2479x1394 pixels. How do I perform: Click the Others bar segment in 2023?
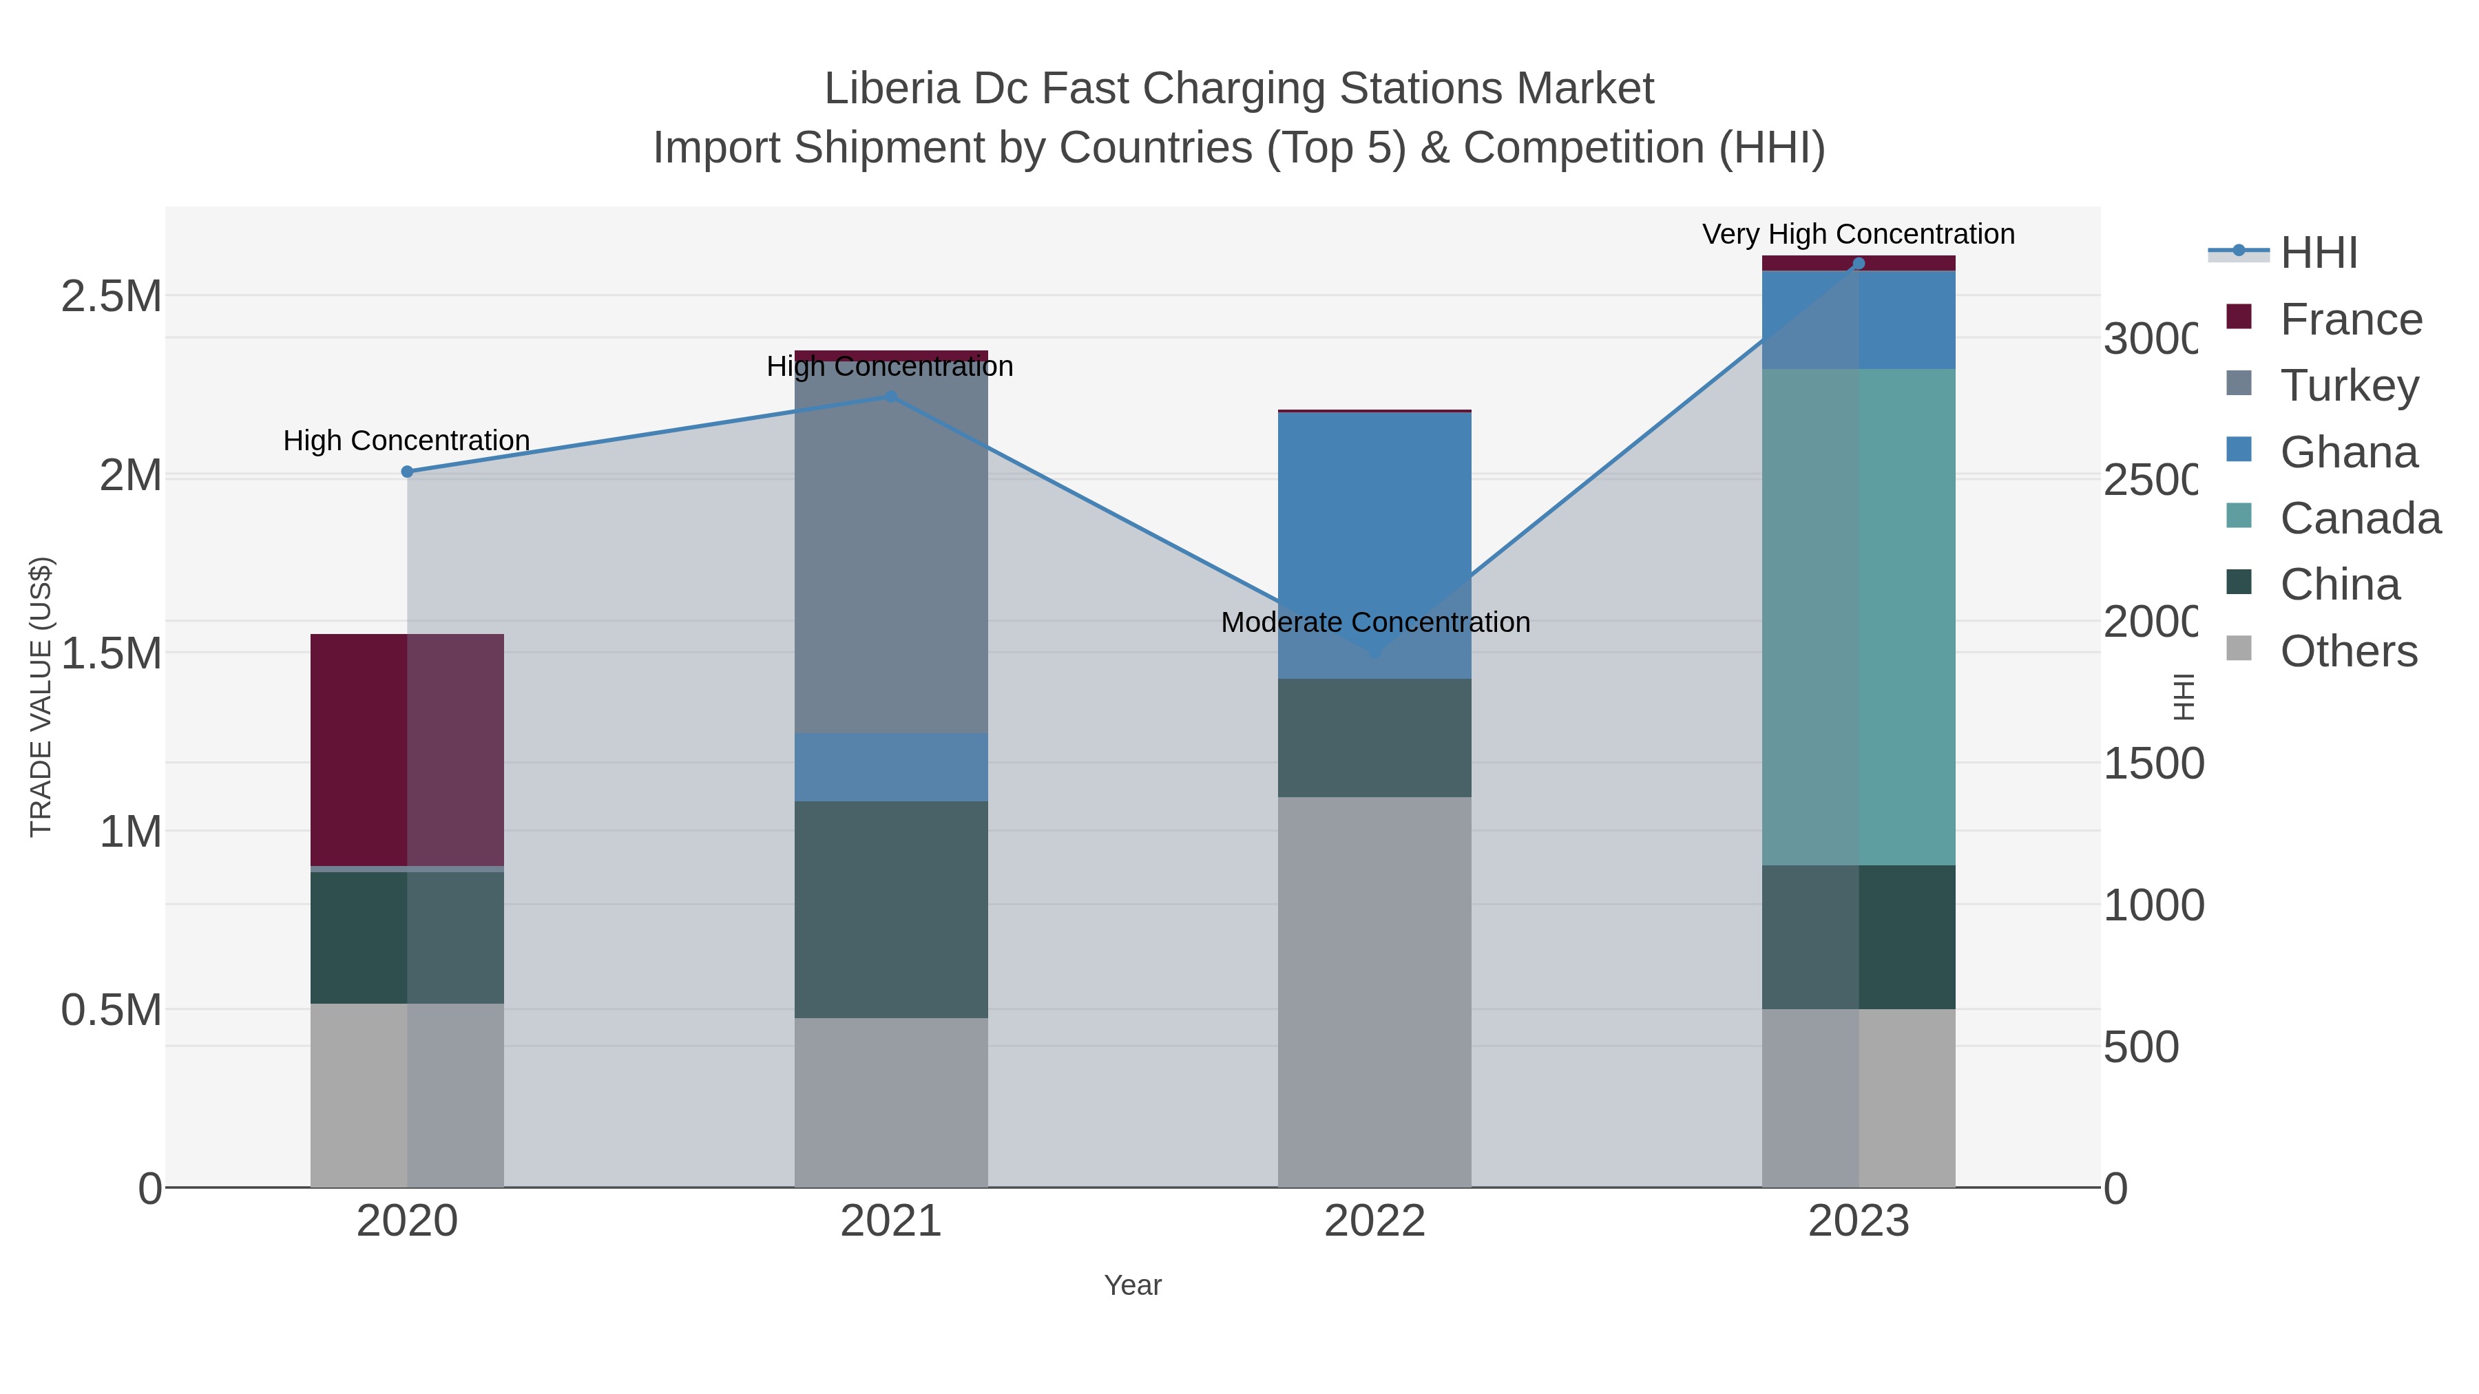1859,1098
